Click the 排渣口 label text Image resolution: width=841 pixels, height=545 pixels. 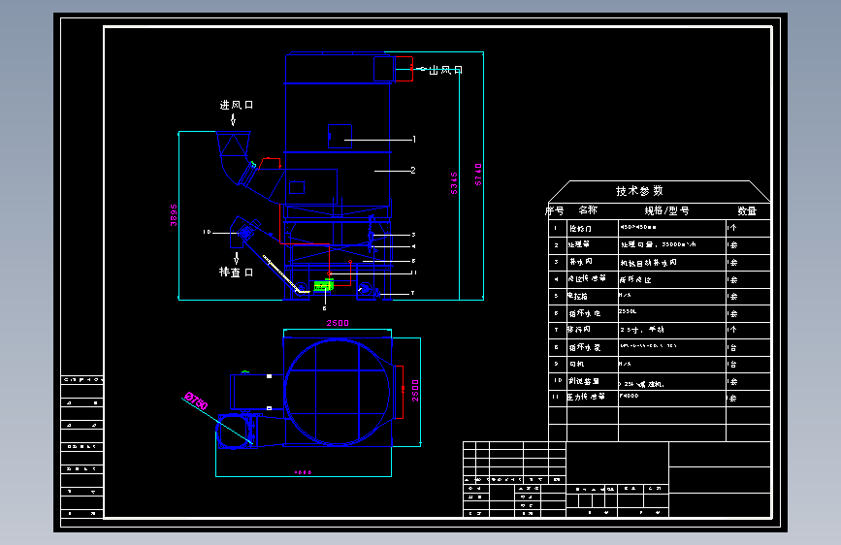coord(236,272)
